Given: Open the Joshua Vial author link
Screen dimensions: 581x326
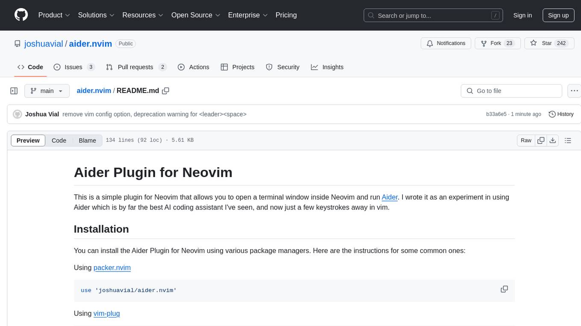Looking at the screenshot, I should [x=42, y=114].
